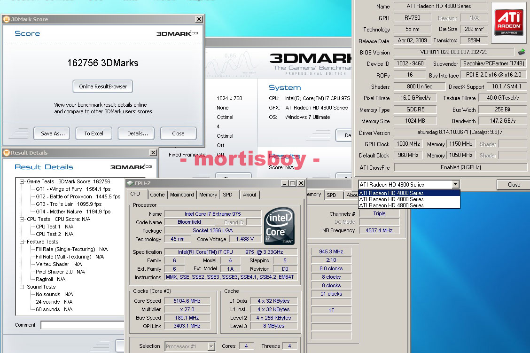Viewport: 530px width, 353px height.
Task: Select the 24 sounds test row
Action: point(54,302)
